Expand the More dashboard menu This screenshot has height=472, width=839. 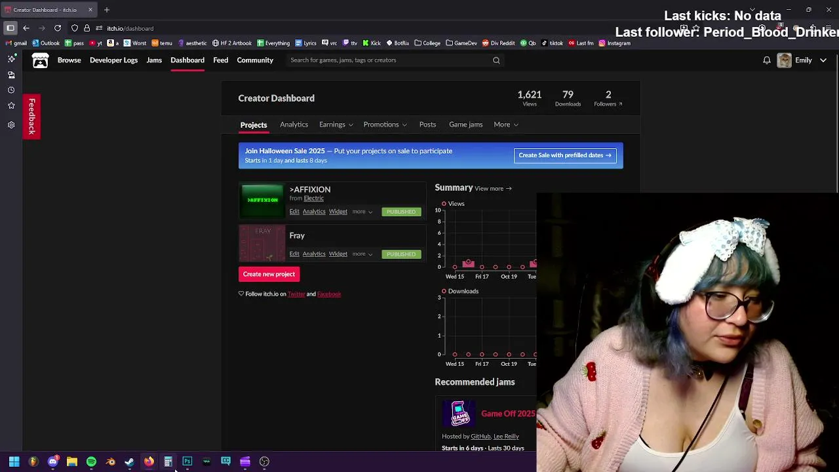point(505,125)
